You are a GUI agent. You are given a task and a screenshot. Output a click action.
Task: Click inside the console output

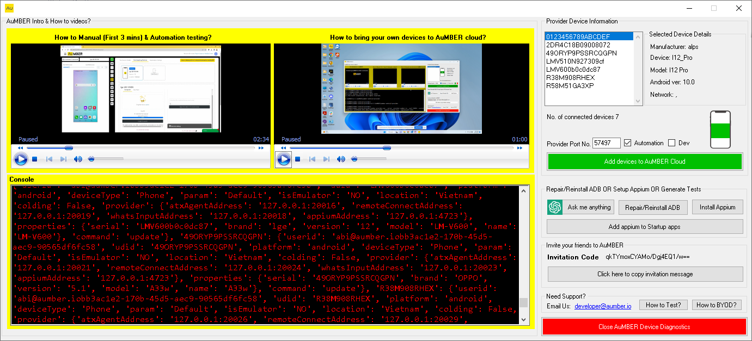(x=265, y=255)
